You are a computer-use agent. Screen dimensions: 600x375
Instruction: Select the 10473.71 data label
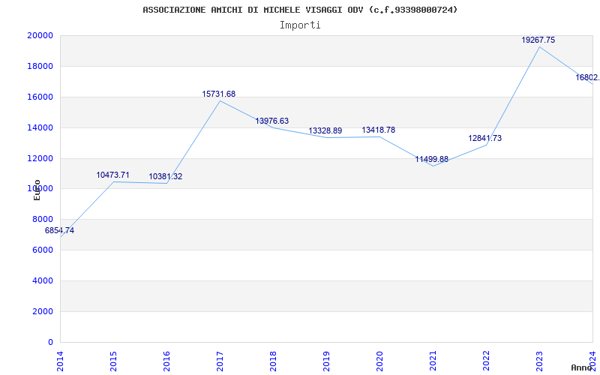[x=112, y=175]
